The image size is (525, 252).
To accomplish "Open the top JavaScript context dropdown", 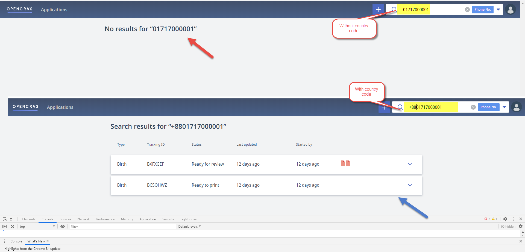I will [37, 226].
